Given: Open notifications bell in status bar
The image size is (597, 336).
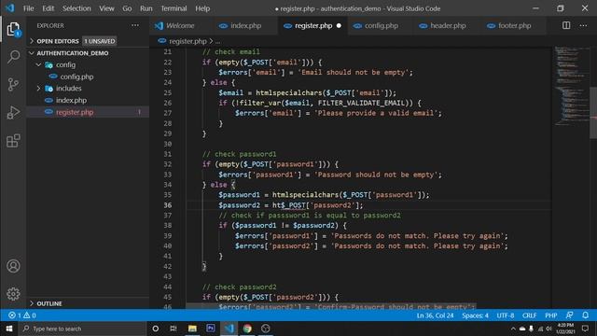Looking at the screenshot, I should coord(585,315).
